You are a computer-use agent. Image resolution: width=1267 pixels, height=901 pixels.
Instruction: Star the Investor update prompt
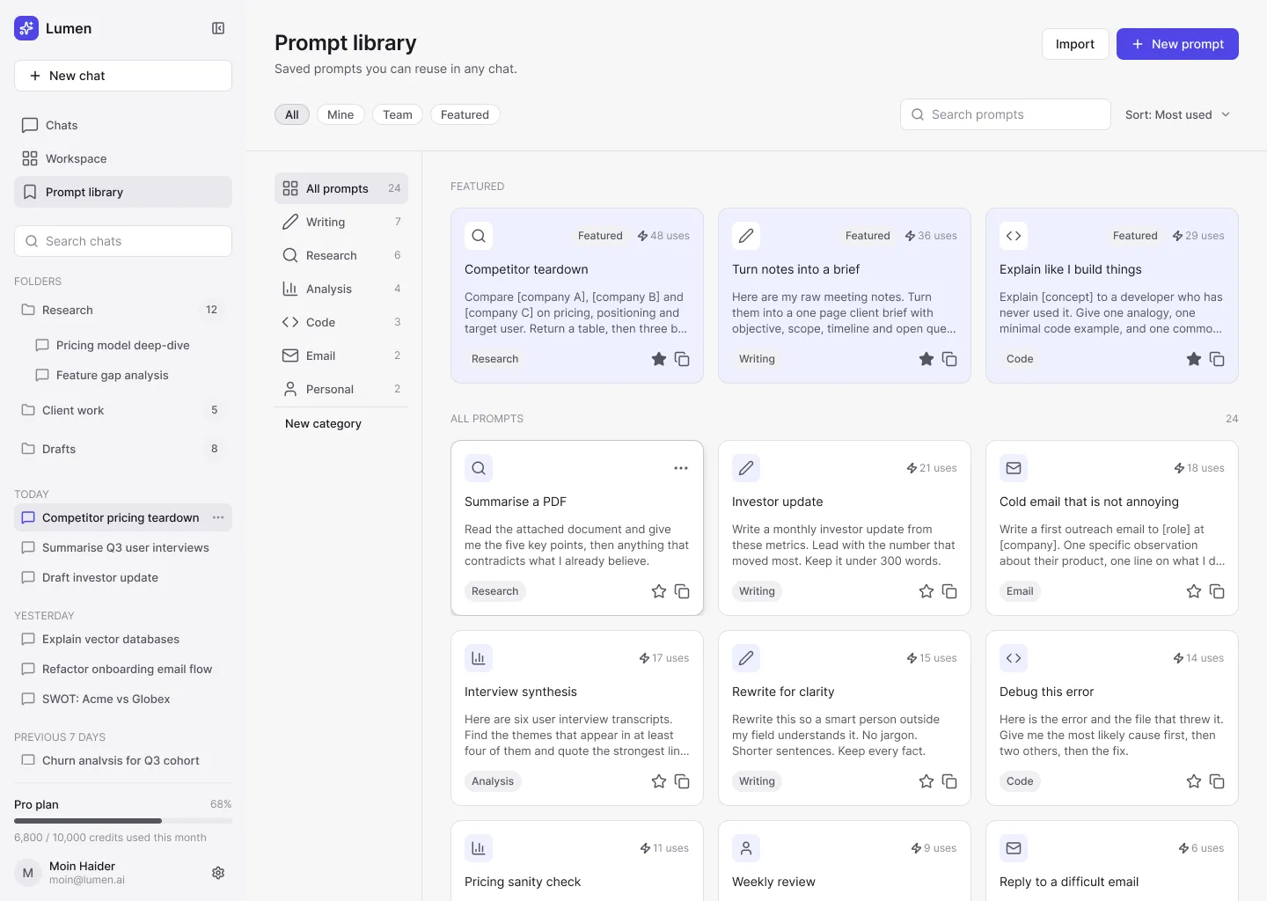[926, 591]
